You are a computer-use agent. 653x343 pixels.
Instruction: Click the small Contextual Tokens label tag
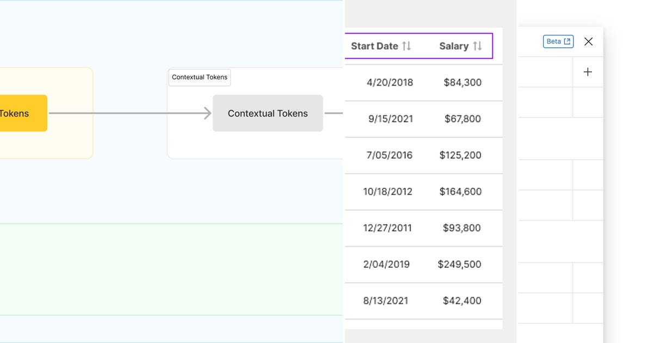click(200, 77)
